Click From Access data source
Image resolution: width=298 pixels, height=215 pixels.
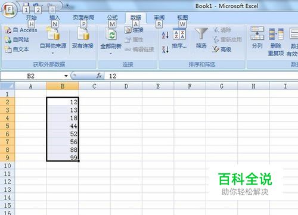(x=21, y=30)
